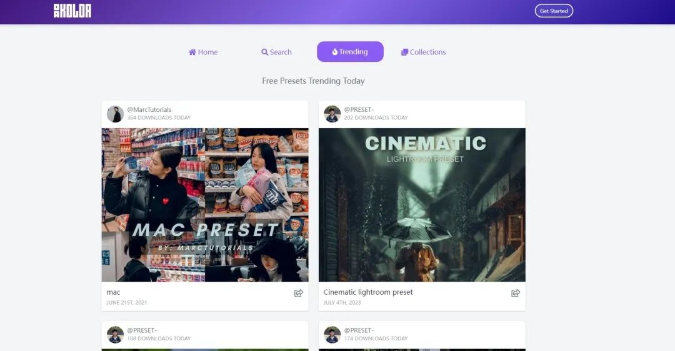Click the share icon on the Cinematic lightroom preset card
The height and width of the screenshot is (351, 675).
(x=515, y=293)
